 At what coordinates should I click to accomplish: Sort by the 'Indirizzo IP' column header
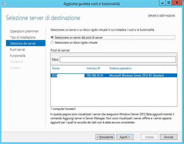click(x=93, y=68)
